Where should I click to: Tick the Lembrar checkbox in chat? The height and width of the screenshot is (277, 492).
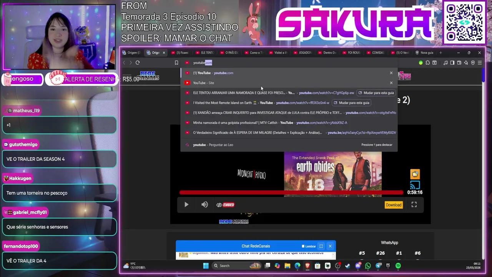(303, 246)
